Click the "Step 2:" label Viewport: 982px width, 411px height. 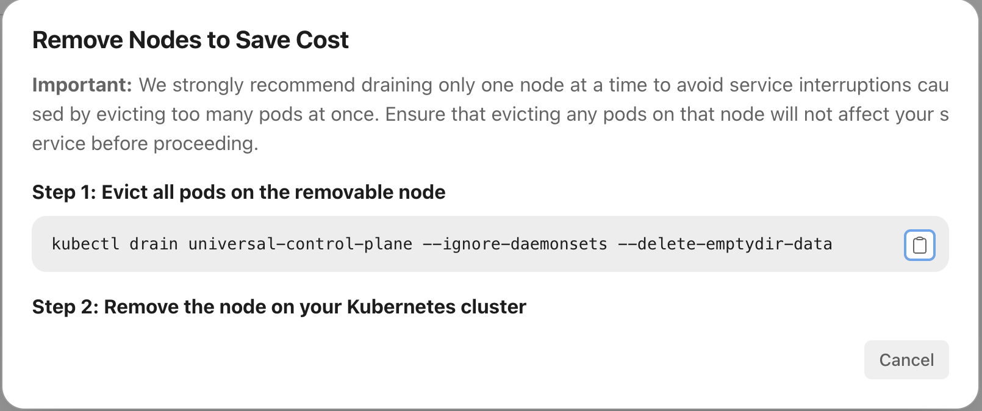tap(65, 306)
